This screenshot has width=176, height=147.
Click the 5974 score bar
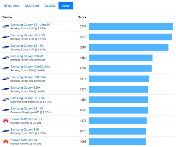pos(131,26)
